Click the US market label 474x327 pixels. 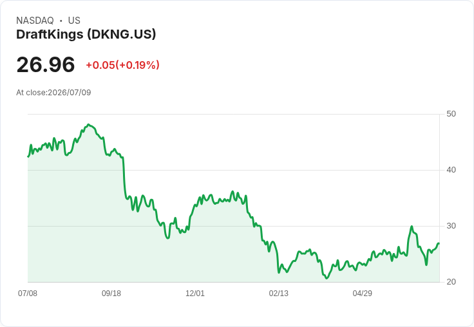pyautogui.click(x=74, y=21)
